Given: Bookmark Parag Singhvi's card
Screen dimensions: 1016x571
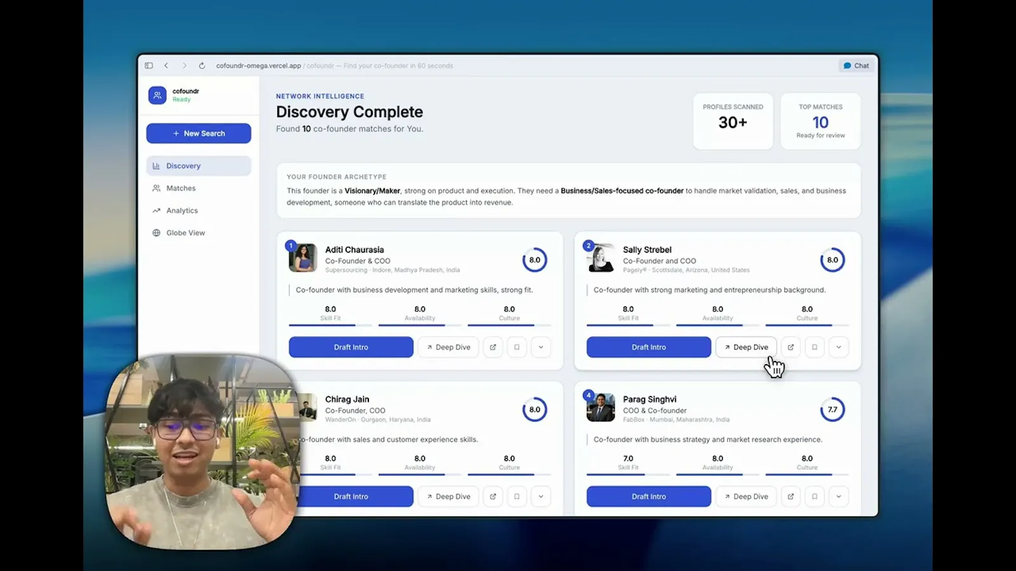Looking at the screenshot, I should 815,496.
